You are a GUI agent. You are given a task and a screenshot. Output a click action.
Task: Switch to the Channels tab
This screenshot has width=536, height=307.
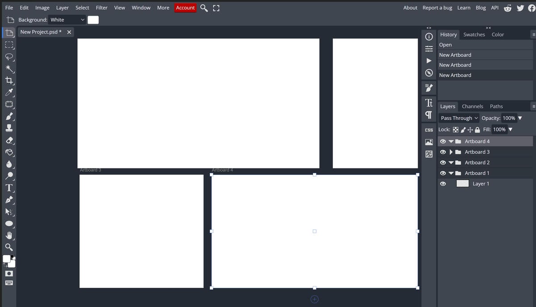(x=473, y=106)
